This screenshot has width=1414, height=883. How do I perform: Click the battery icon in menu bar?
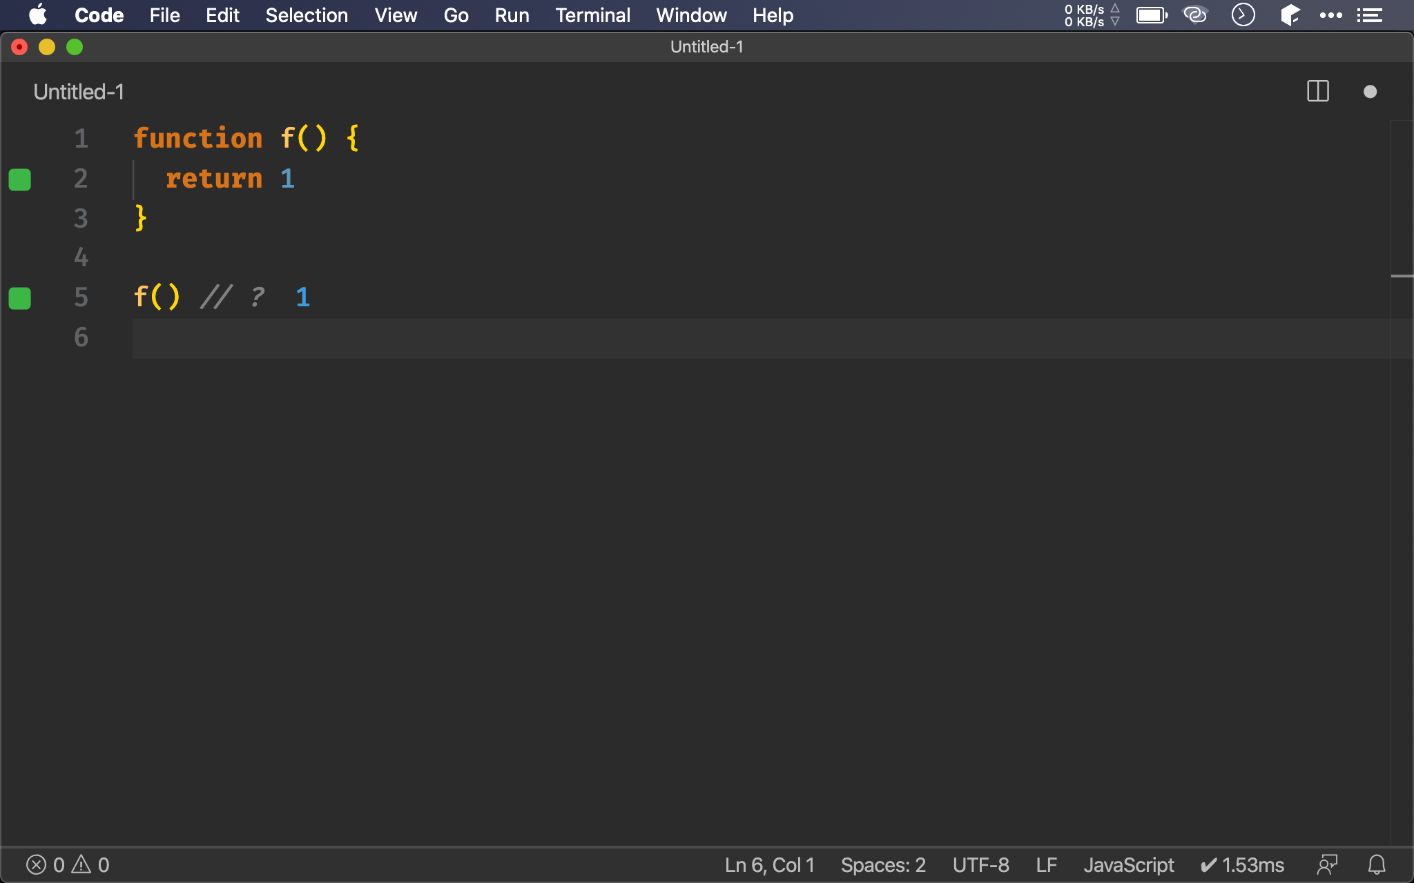pyautogui.click(x=1151, y=15)
